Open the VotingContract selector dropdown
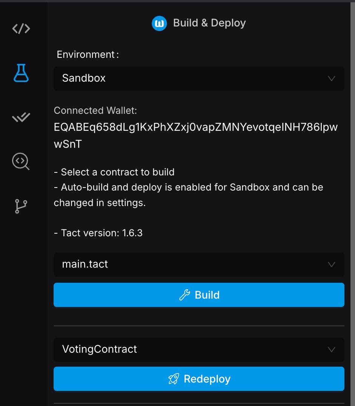Viewport: 355px width, 406px height. tap(199, 349)
